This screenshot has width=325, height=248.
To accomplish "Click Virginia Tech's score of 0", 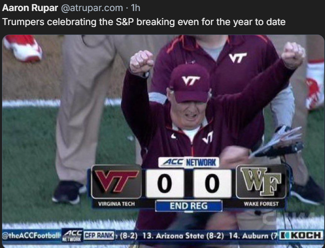I will 165,183.
